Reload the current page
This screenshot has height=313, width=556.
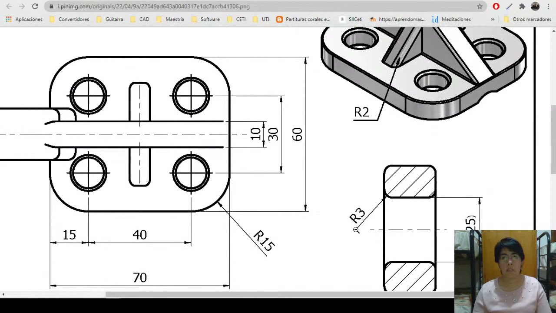coord(35,7)
